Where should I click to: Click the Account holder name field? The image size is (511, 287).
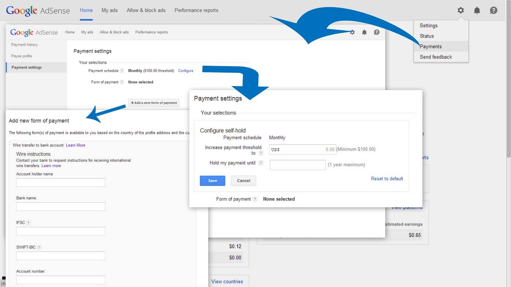coord(61,183)
